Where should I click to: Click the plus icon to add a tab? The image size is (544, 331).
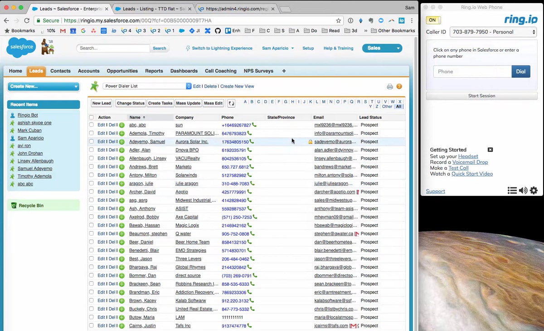(x=284, y=71)
